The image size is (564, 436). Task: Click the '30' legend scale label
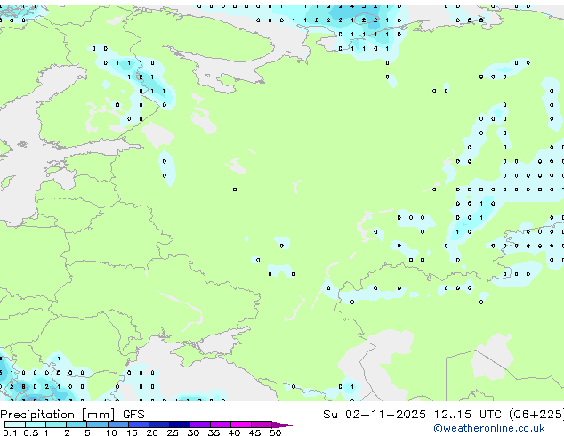click(193, 432)
